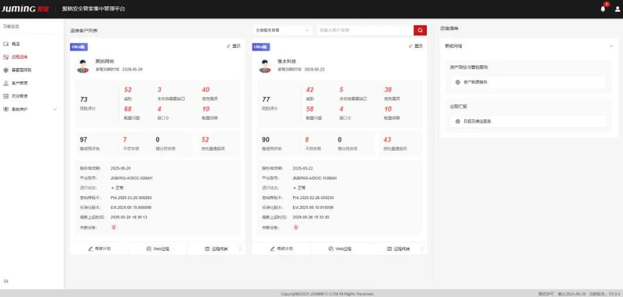This screenshot has width=623, height=297.
Task: Toggle the 日报及推送服务 check item
Action: tap(458, 121)
